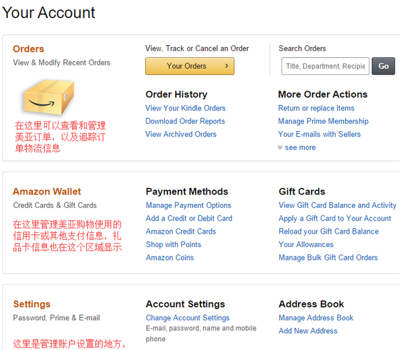Open Manage Prime Membership link
Viewport: 407px width, 350px height.
click(x=324, y=121)
